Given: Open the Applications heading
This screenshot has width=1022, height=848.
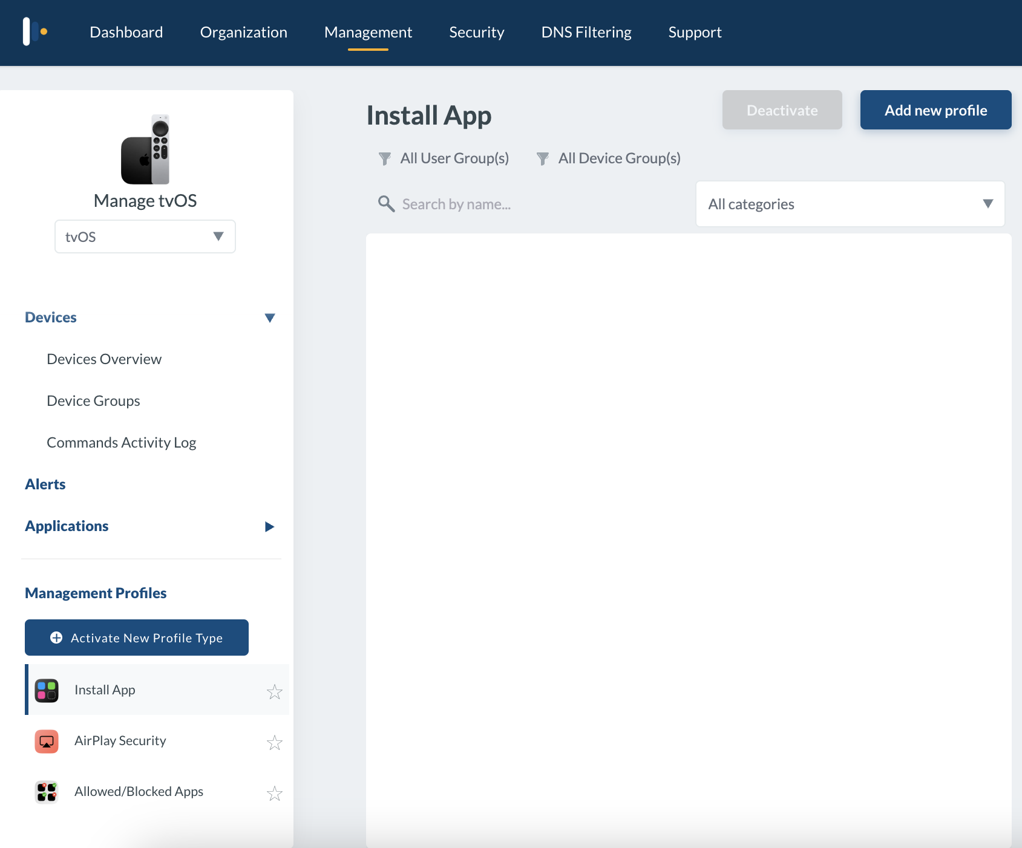Looking at the screenshot, I should pos(67,526).
